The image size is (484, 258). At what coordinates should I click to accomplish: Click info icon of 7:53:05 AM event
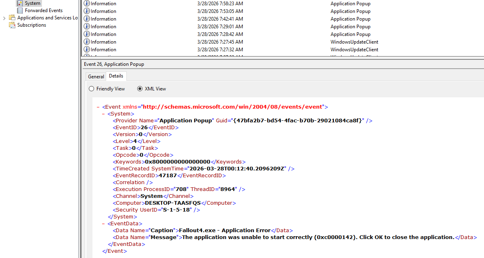[x=87, y=11]
